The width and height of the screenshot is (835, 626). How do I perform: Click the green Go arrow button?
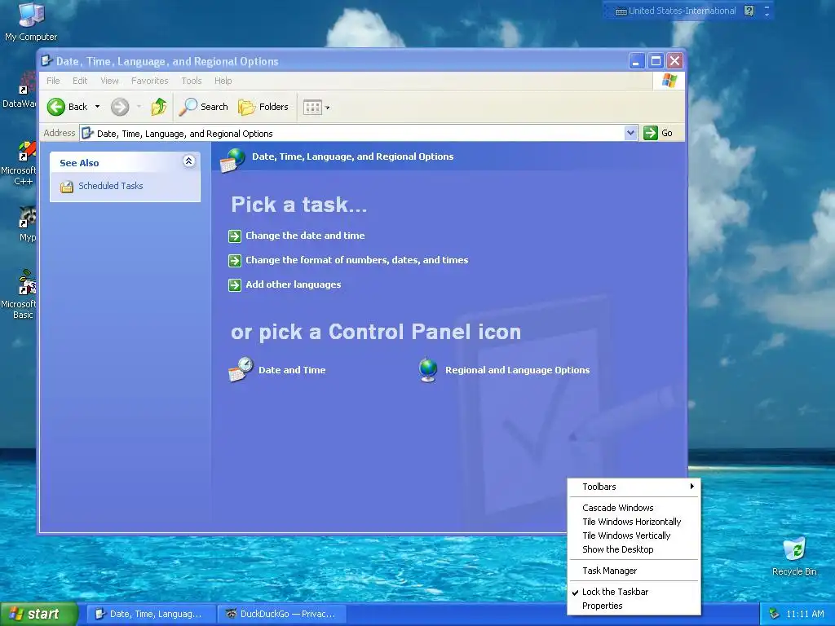click(x=651, y=133)
